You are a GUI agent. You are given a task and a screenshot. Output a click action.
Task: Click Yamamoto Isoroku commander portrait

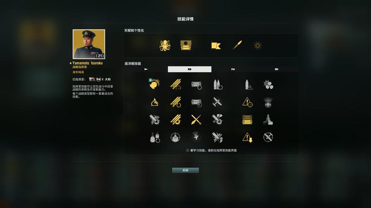click(x=89, y=44)
